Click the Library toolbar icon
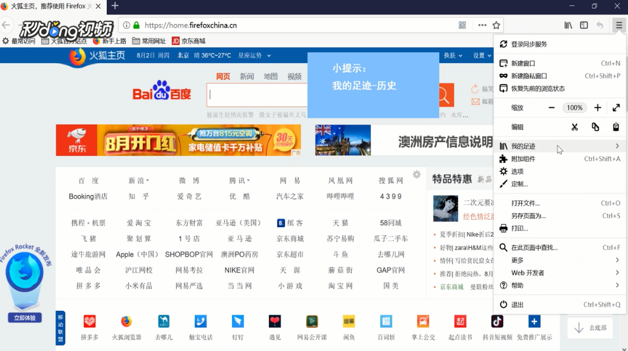 coord(568,26)
